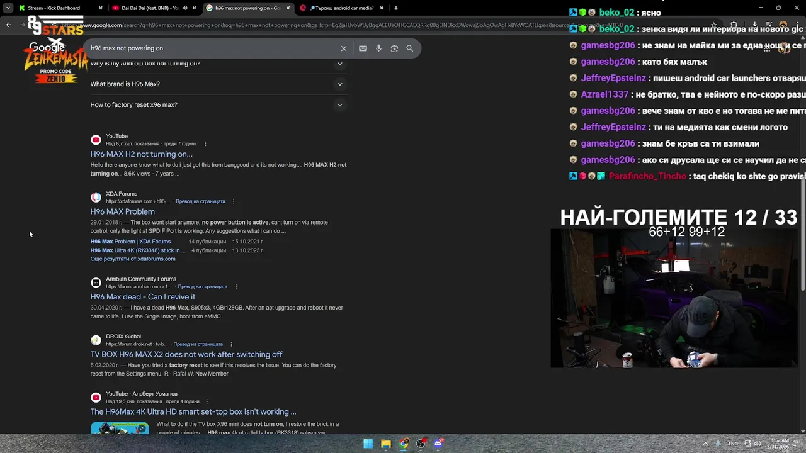Translate the XDA Forums result page
806x453 pixels.
click(200, 201)
